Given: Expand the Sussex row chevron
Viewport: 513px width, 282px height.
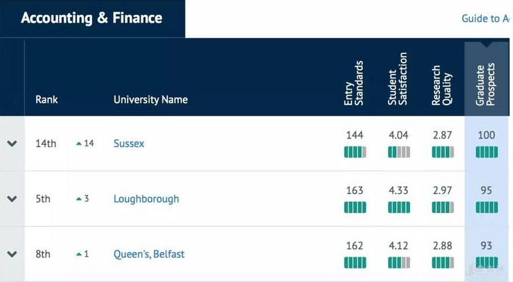Looking at the screenshot, I should pyautogui.click(x=12, y=143).
